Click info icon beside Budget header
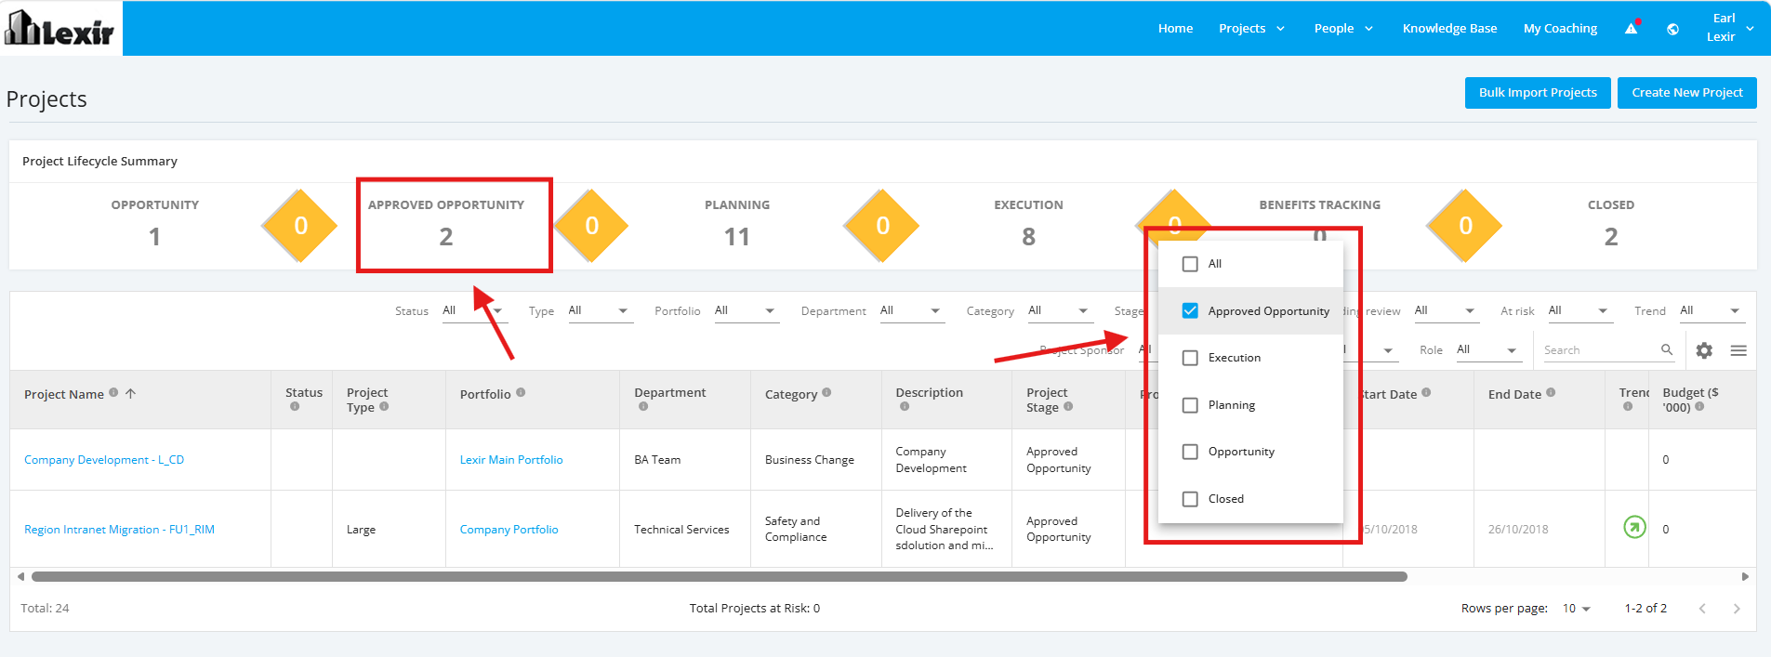This screenshot has width=1771, height=657. 1699,406
